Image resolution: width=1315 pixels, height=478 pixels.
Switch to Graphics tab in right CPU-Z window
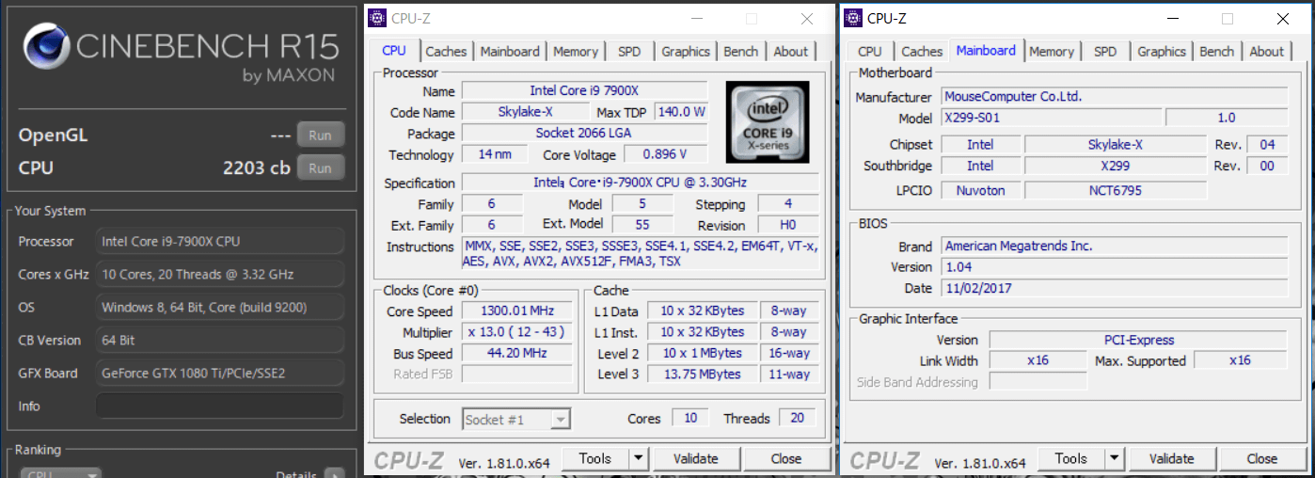(1162, 52)
